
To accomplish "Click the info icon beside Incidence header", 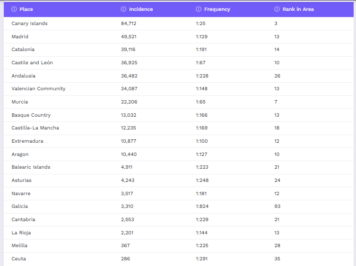I will coord(123,9).
